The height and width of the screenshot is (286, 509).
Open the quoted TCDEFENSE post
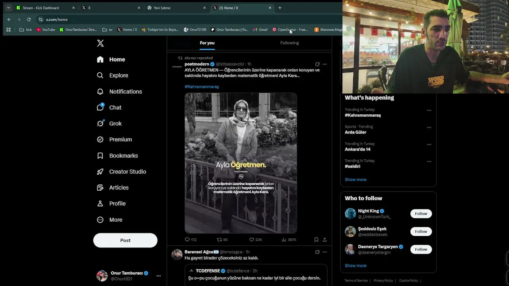[x=256, y=275]
